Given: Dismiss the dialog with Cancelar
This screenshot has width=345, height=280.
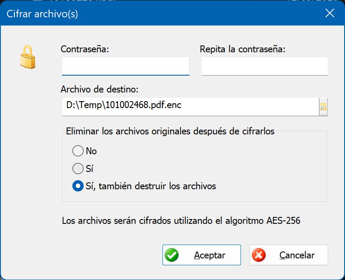Looking at the screenshot, I should tap(289, 255).
